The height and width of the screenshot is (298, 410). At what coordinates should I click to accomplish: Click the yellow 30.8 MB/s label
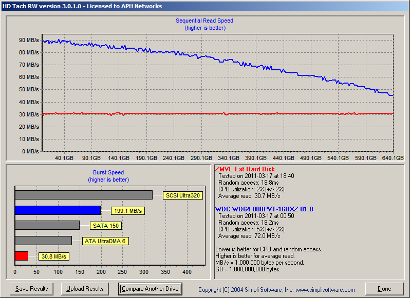(x=53, y=256)
